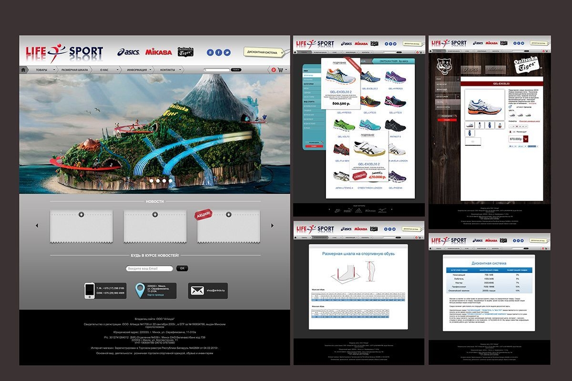Viewport: 572px width, 381px height.
Task: Click the blue map pin location icon
Action: (140, 290)
